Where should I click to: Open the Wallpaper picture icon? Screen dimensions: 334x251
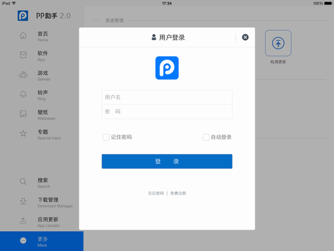23,114
